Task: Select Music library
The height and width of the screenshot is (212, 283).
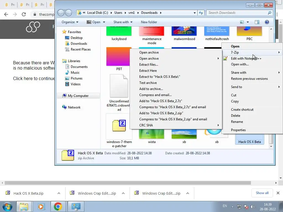Action: (75, 73)
